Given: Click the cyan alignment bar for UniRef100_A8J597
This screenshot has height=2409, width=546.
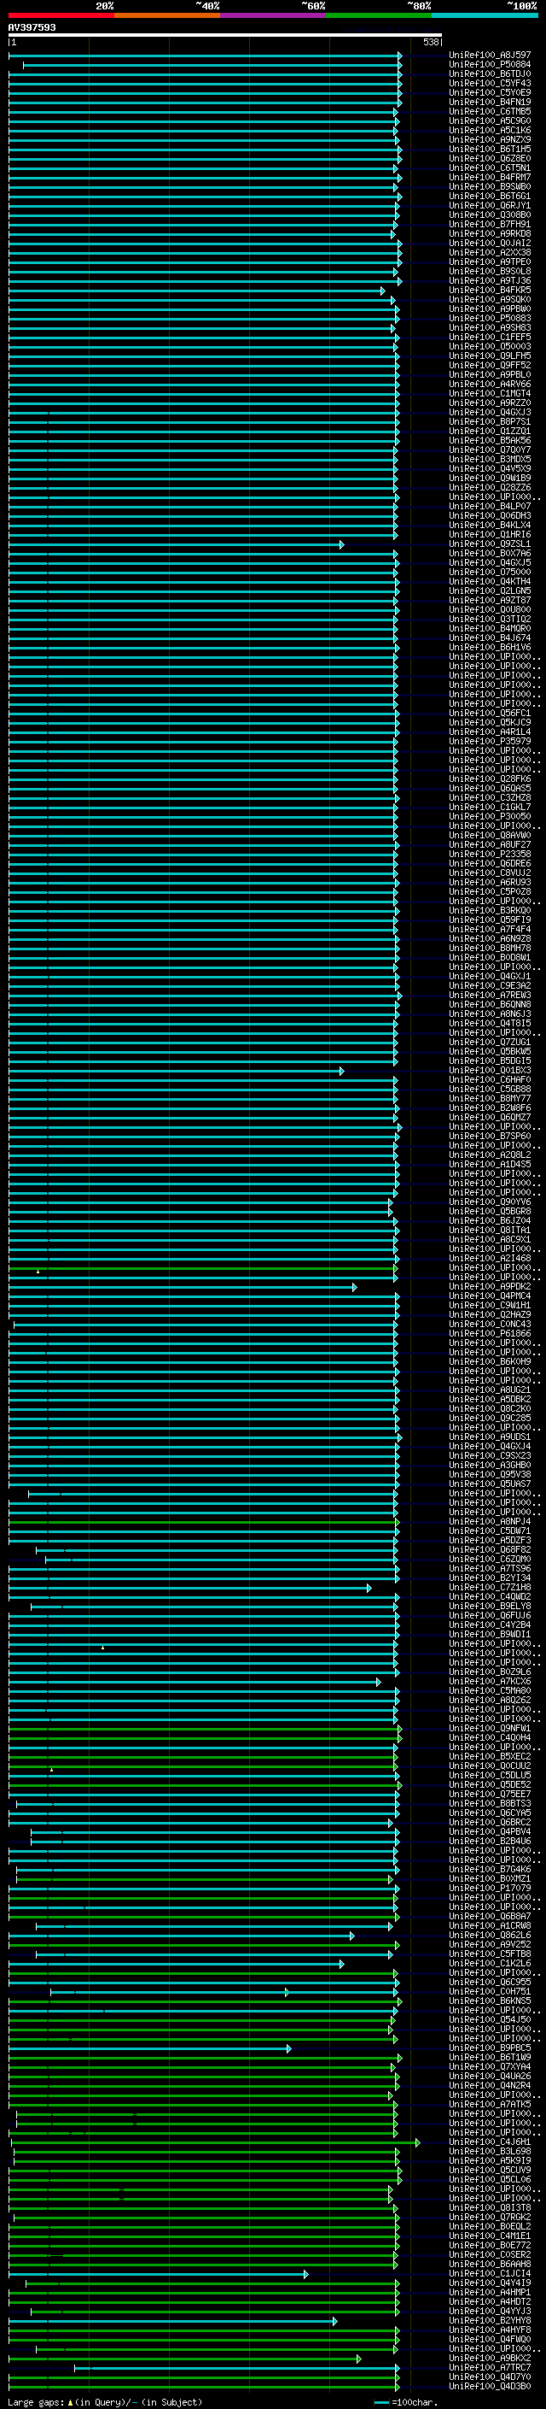Looking at the screenshot, I should pyautogui.click(x=205, y=56).
